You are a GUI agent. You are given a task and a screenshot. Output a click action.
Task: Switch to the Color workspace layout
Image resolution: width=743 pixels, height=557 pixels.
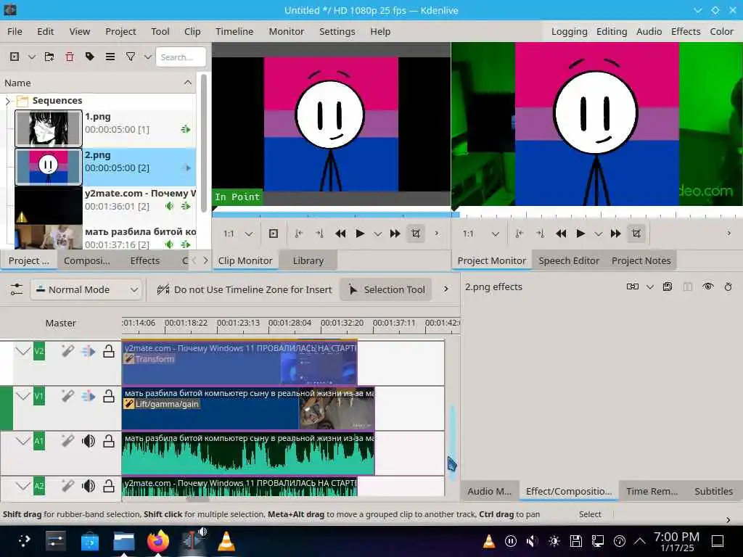tap(721, 31)
